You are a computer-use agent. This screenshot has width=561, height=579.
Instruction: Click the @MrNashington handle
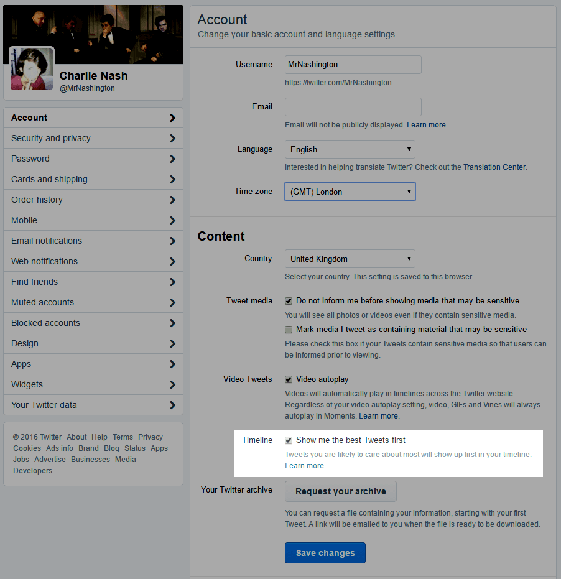(87, 88)
